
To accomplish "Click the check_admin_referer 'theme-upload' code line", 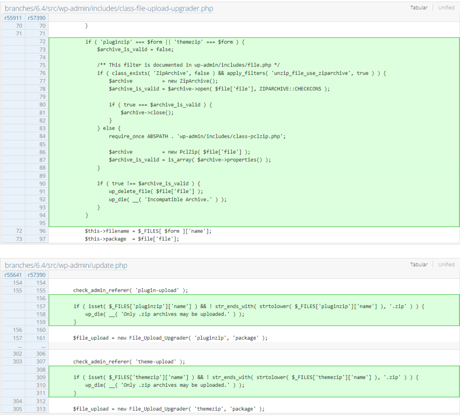I will point(129,362).
